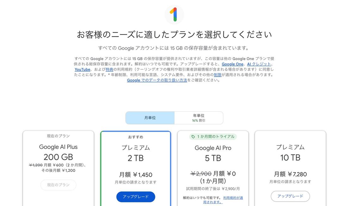Upgrade to the プレミアム 10 TB plan
Viewport: 348px width, 206px height.
point(290,196)
